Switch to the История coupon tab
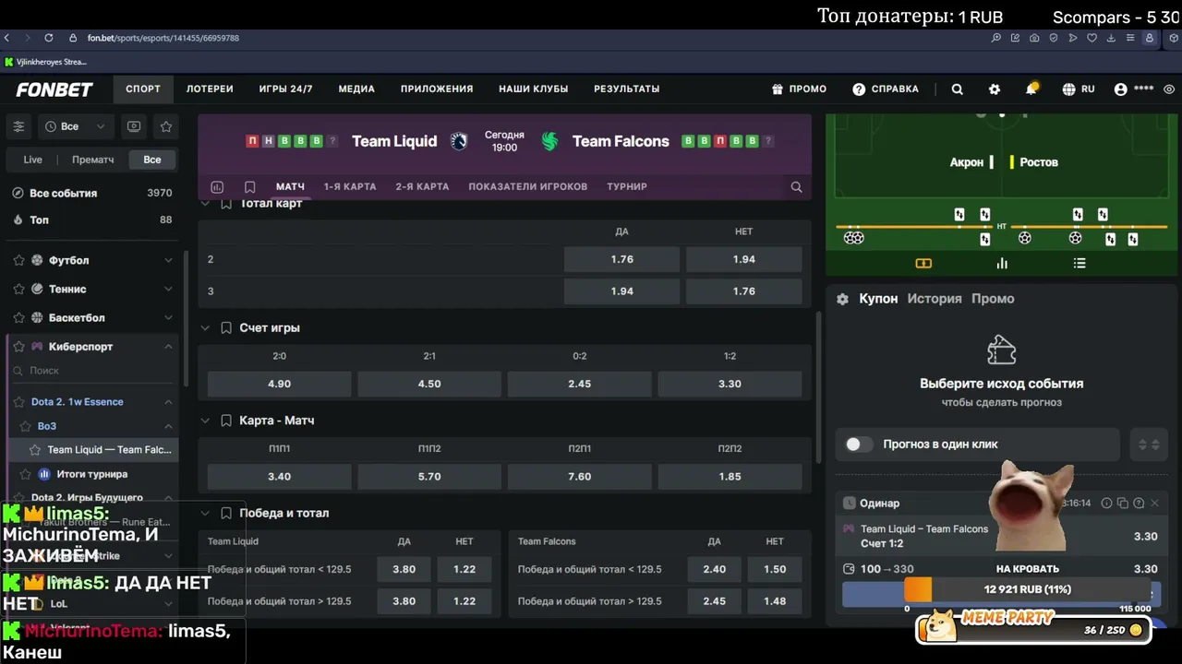Screen dimensions: 1182x664 pyautogui.click(x=935, y=299)
